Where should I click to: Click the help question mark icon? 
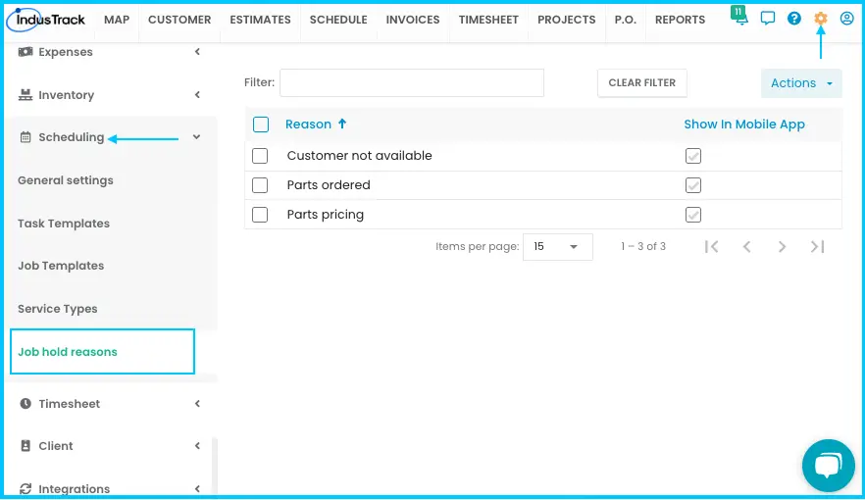pos(793,19)
